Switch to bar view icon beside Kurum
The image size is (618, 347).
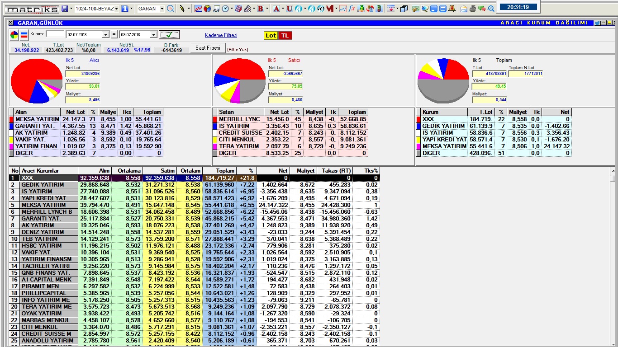coord(24,35)
